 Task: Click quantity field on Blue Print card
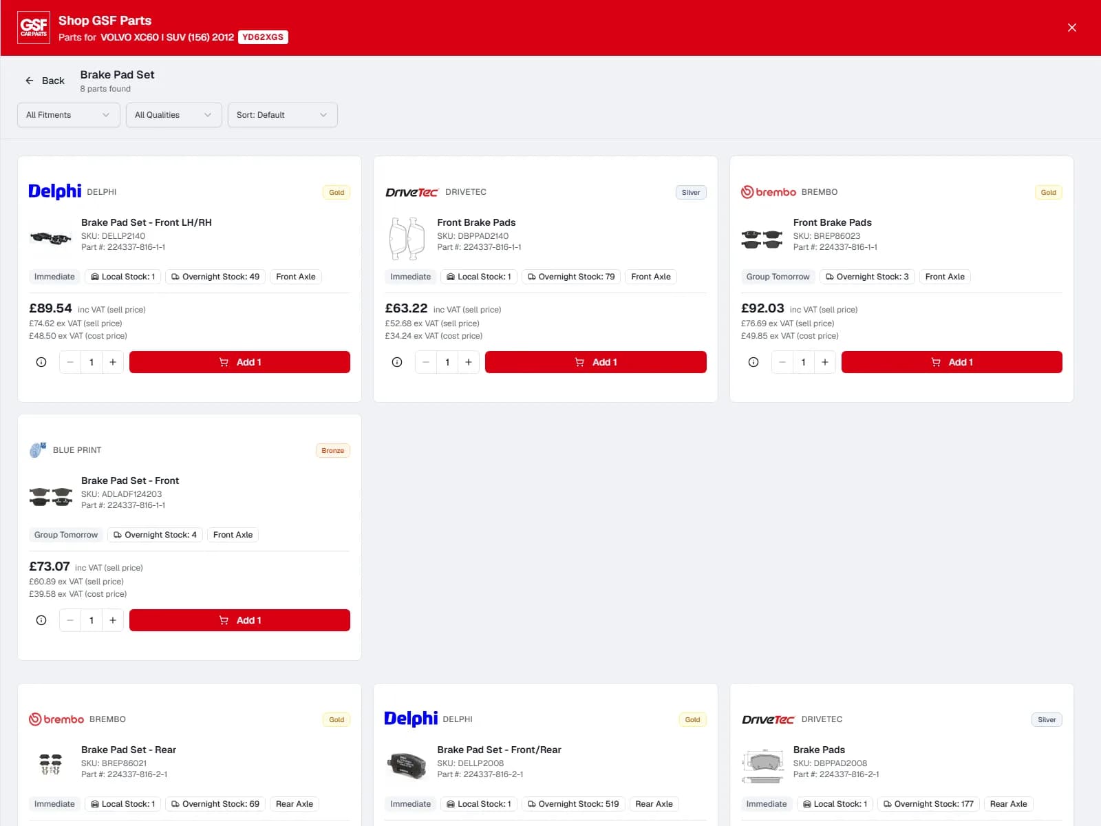tap(92, 620)
